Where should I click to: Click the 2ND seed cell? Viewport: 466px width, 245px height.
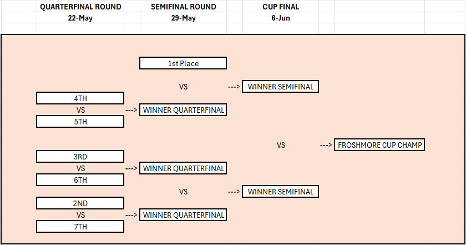80,203
